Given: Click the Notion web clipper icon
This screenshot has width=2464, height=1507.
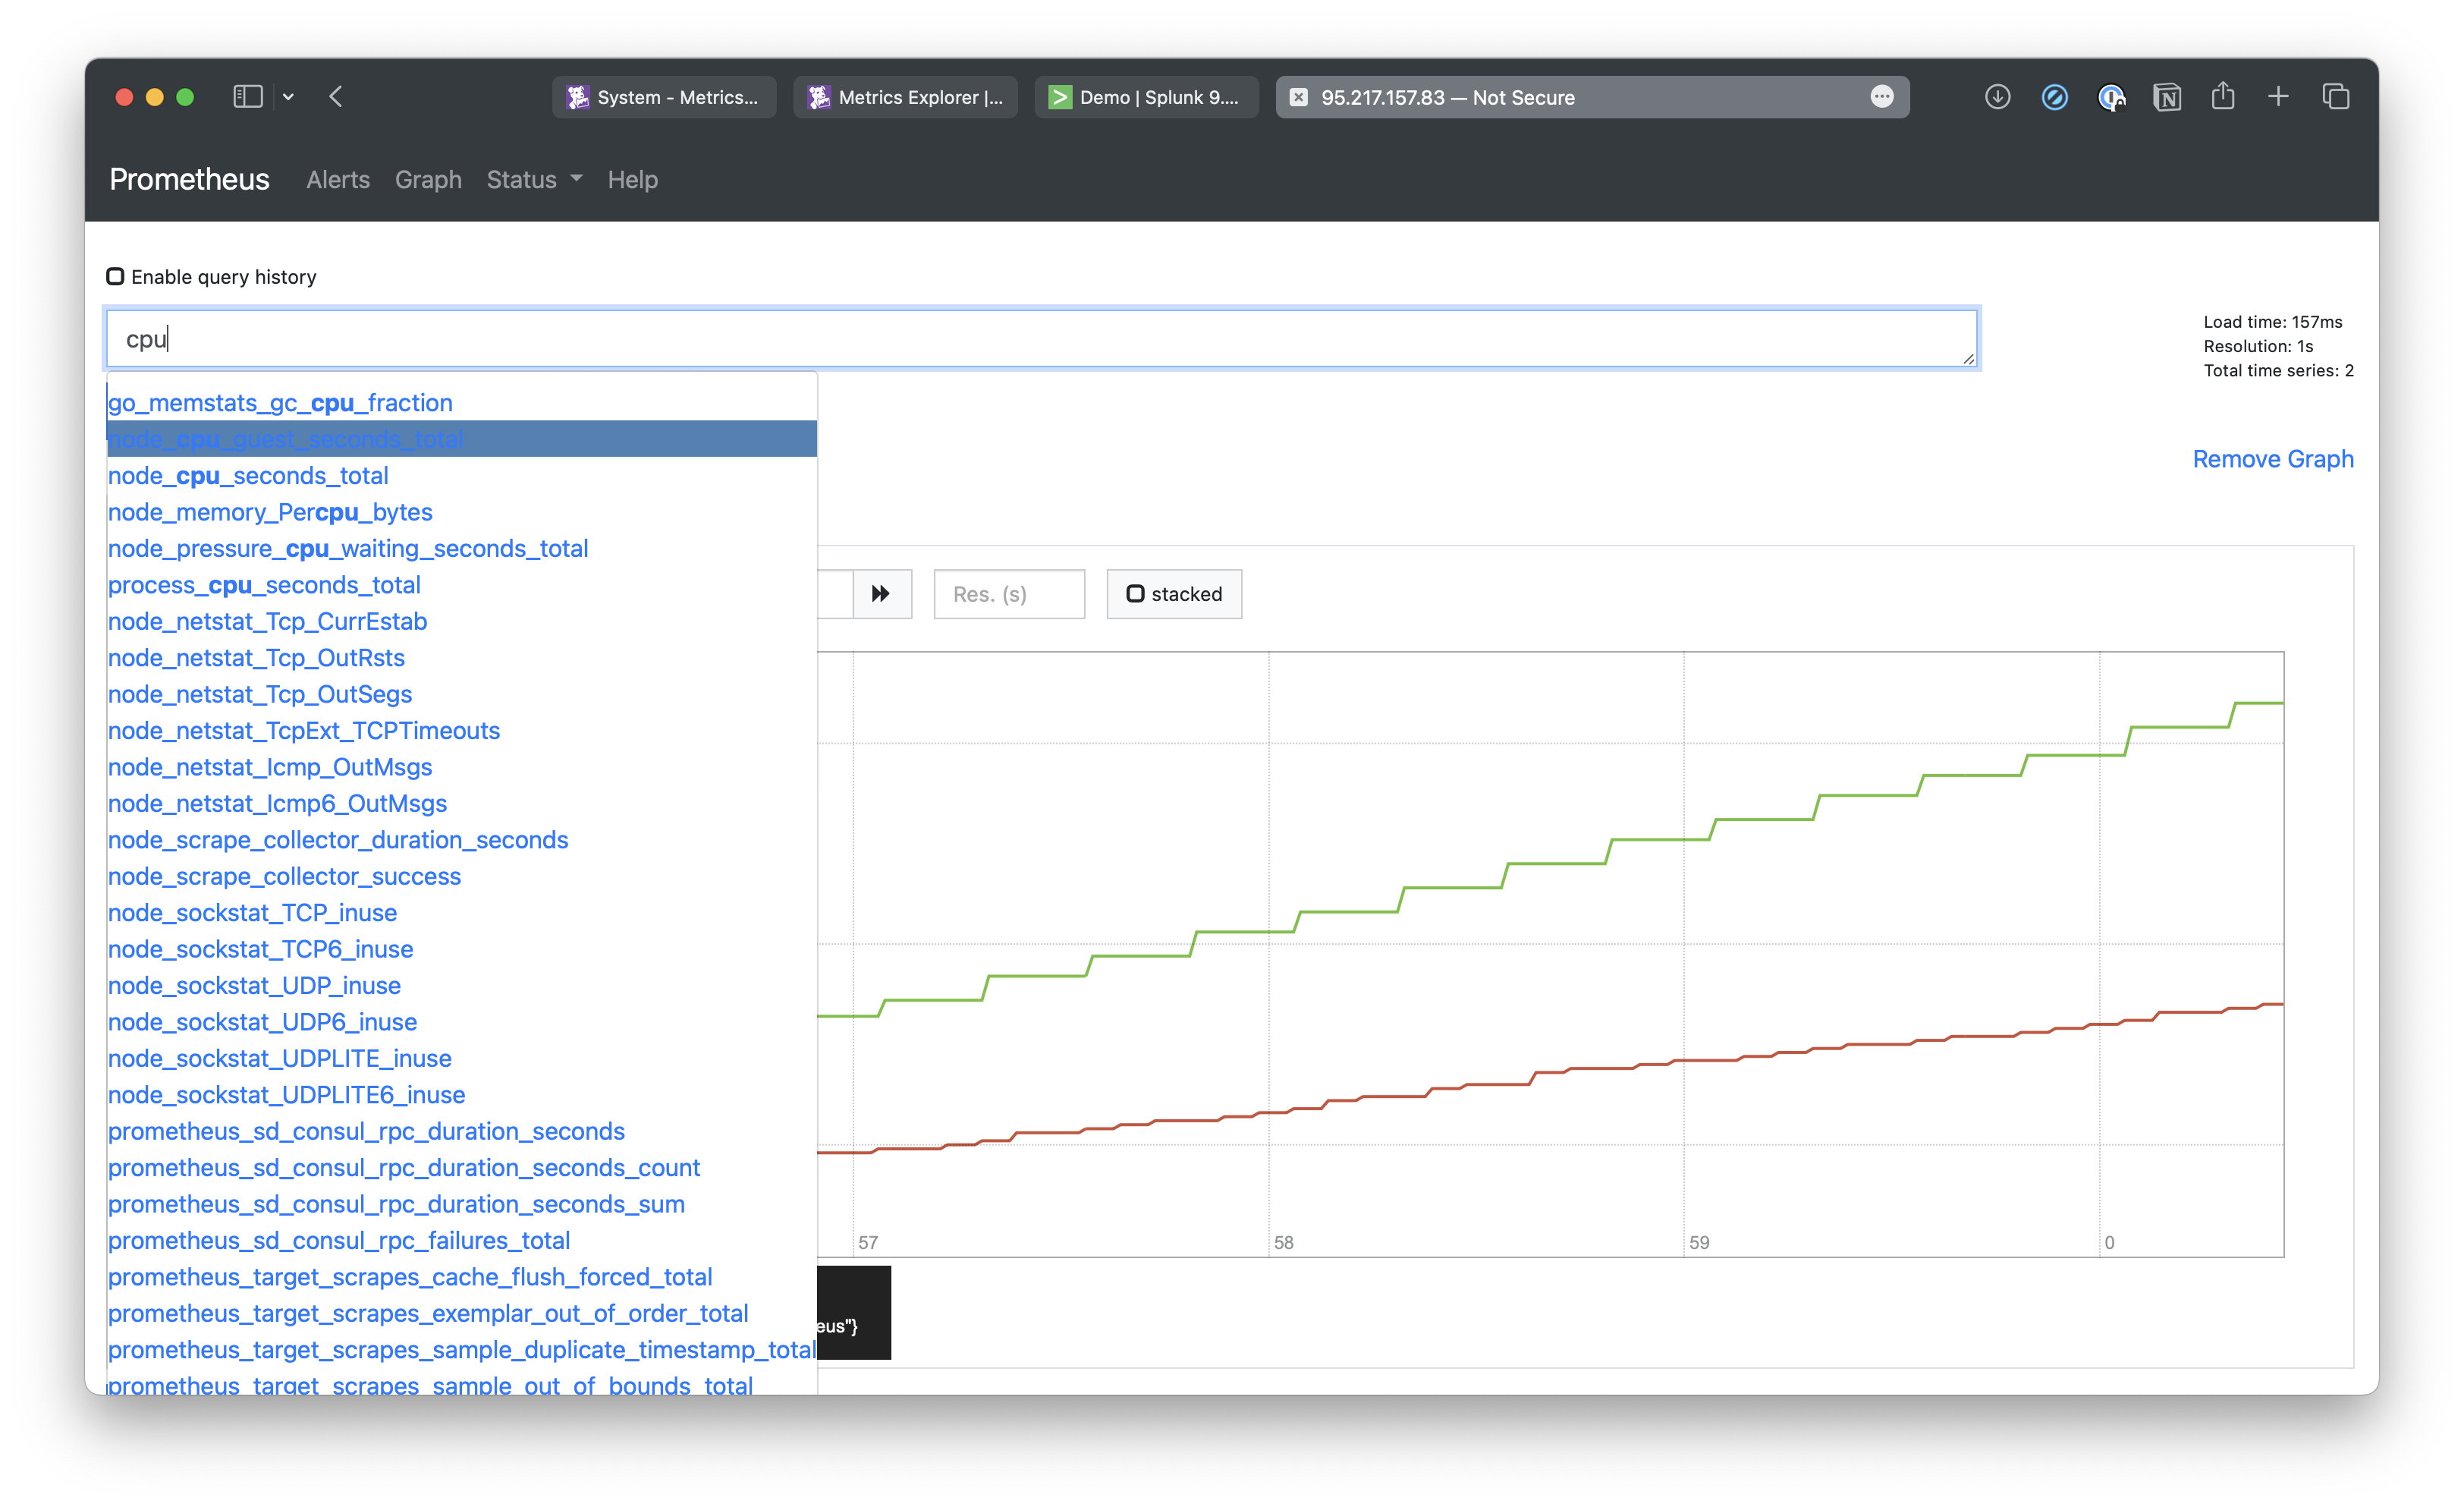Looking at the screenshot, I should (x=2167, y=97).
